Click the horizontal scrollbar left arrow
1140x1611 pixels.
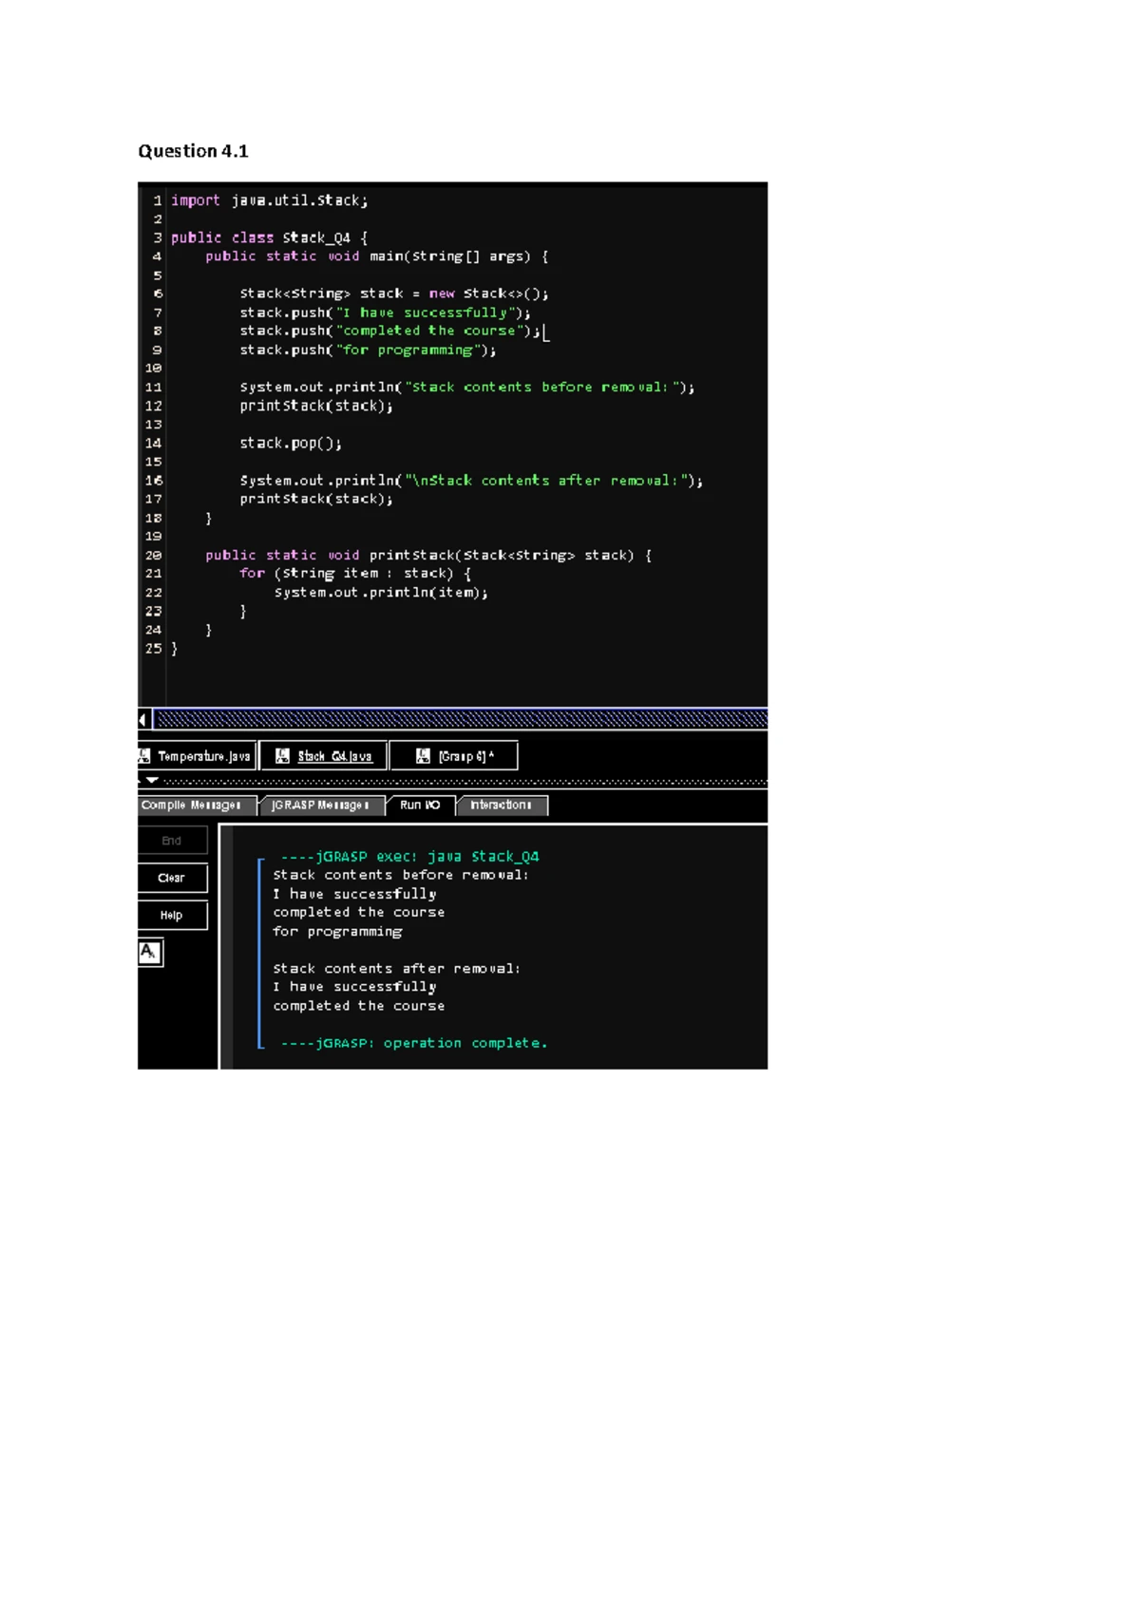143,720
